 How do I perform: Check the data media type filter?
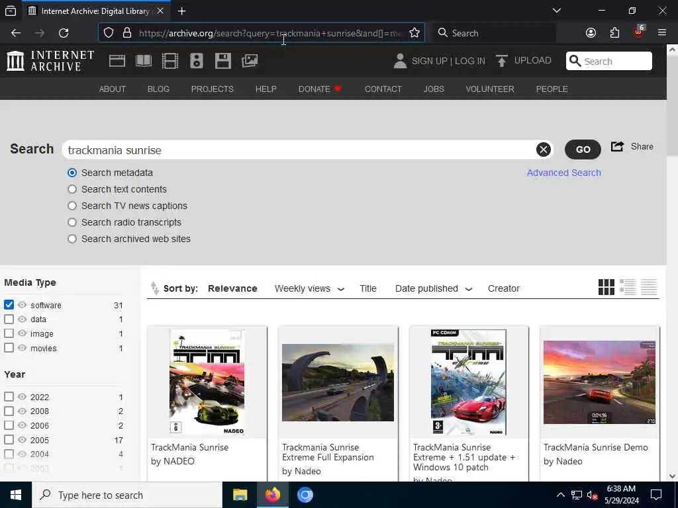pyautogui.click(x=9, y=319)
